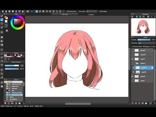Click the color wheel saturation square

[x=18, y=22]
